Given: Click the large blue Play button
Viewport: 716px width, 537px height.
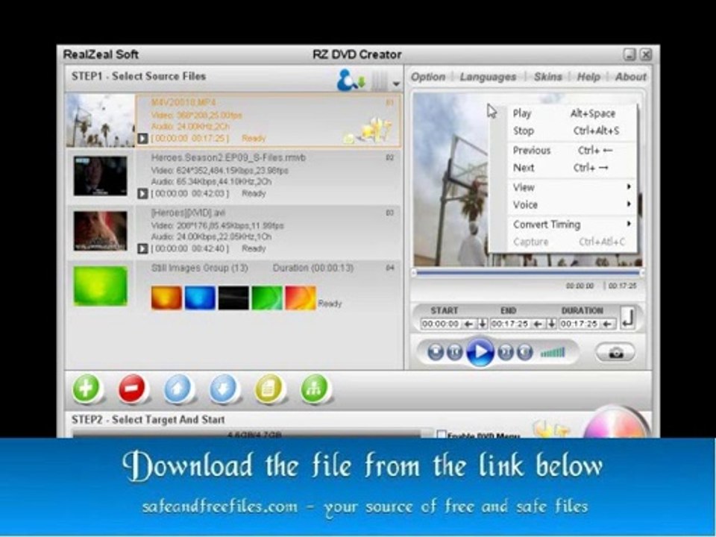Looking at the screenshot, I should [480, 352].
